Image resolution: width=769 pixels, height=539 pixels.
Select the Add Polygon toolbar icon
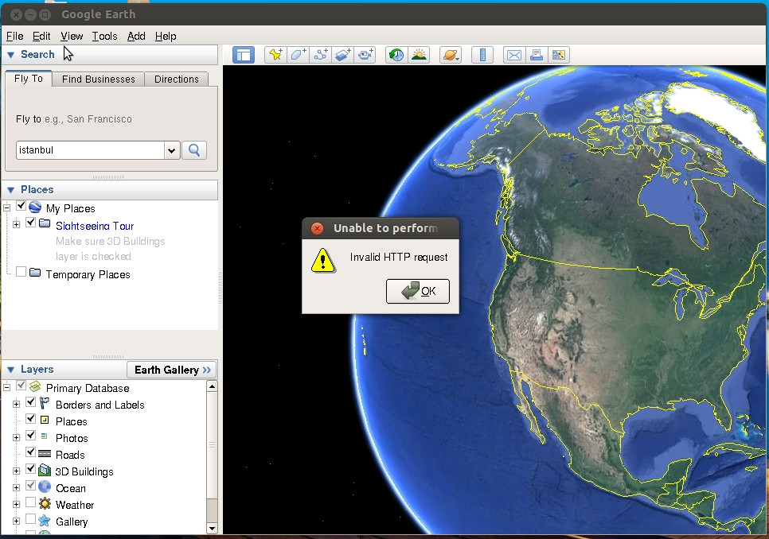(298, 55)
